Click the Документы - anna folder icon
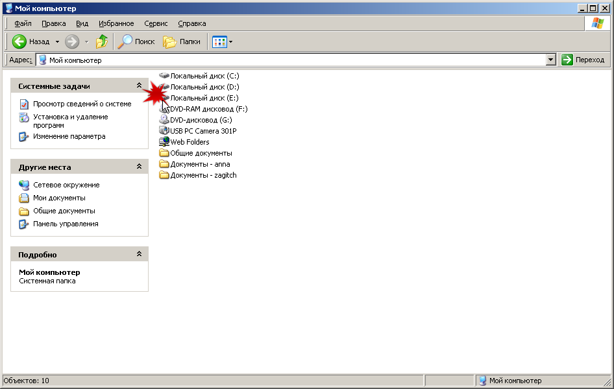This screenshot has height=389, width=614. pyautogui.click(x=164, y=164)
